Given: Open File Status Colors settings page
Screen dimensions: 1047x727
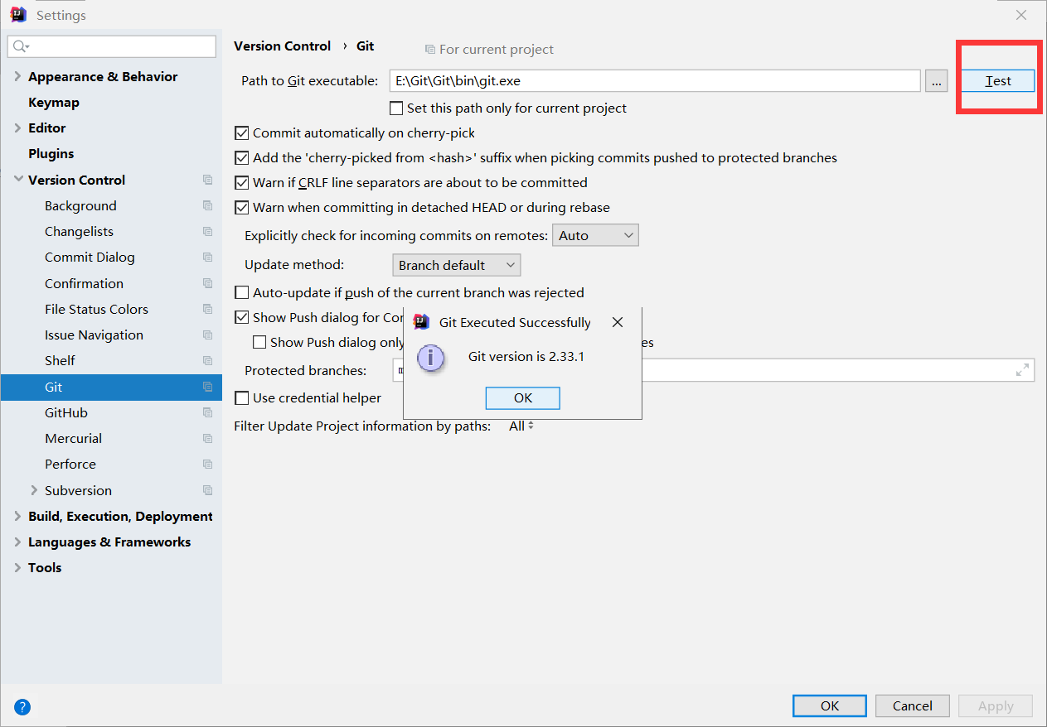Looking at the screenshot, I should pos(96,309).
